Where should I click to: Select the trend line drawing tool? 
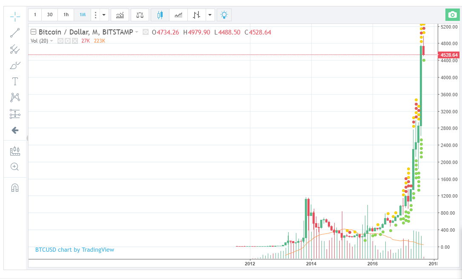pos(15,33)
